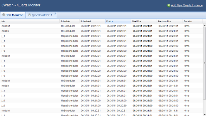Click the Fired column sort arrow
The height and width of the screenshot is (116, 206).
point(113,22)
